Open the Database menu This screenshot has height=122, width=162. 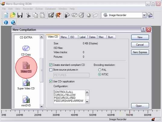click(x=50, y=9)
